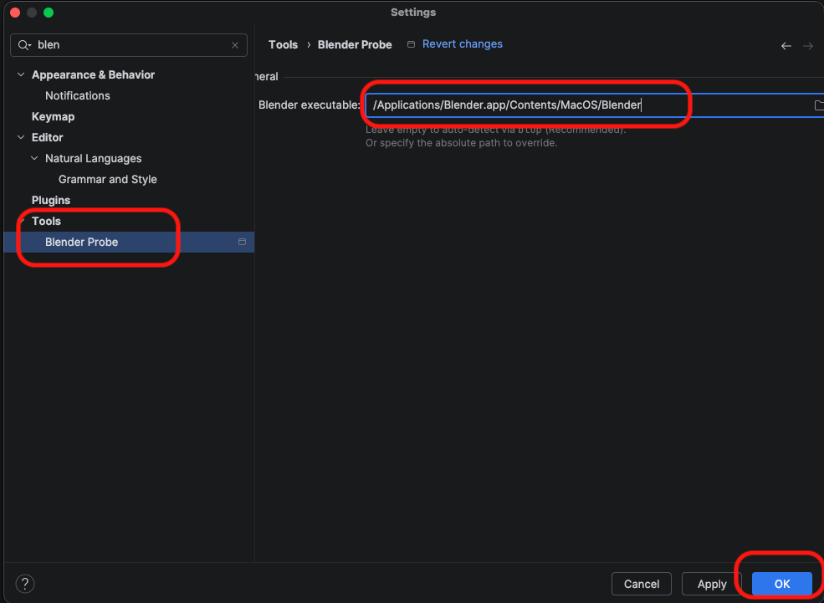Select the Keymap settings entry
The image size is (824, 603).
[52, 116]
